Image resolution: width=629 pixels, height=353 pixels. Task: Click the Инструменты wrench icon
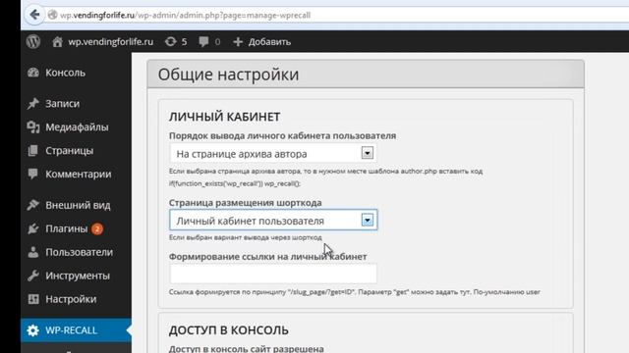(x=33, y=276)
